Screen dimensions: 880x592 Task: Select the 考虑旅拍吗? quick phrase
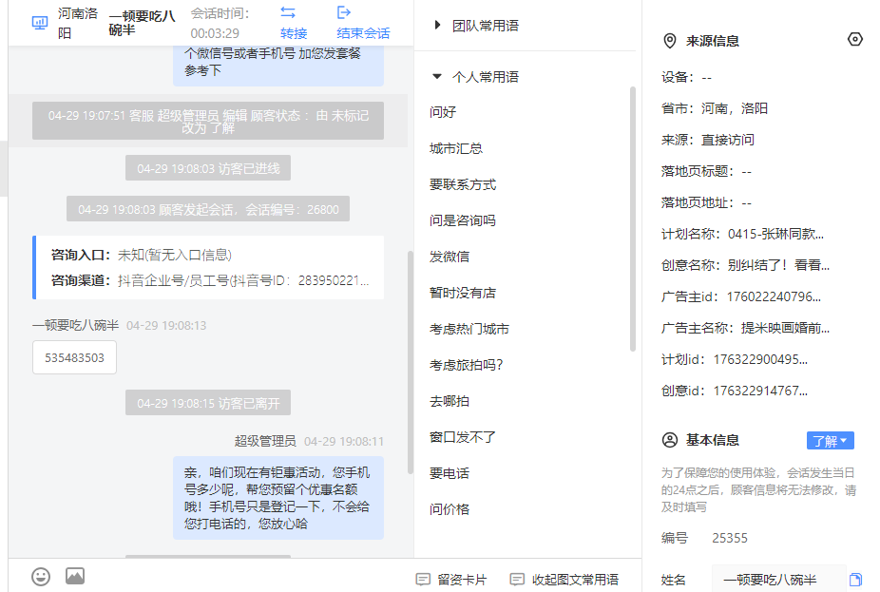(467, 365)
